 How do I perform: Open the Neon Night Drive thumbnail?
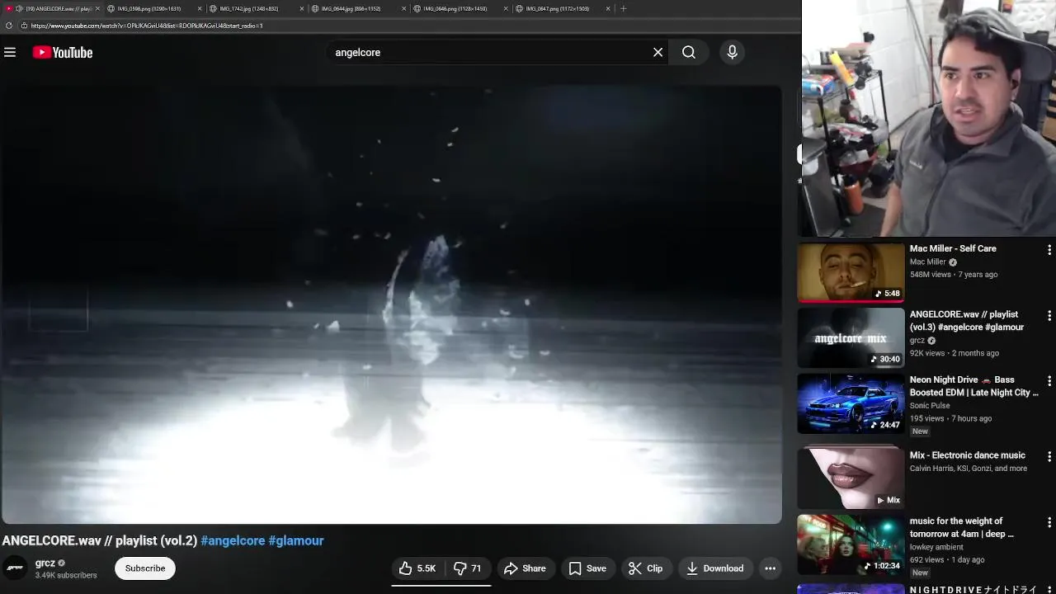[x=851, y=404]
